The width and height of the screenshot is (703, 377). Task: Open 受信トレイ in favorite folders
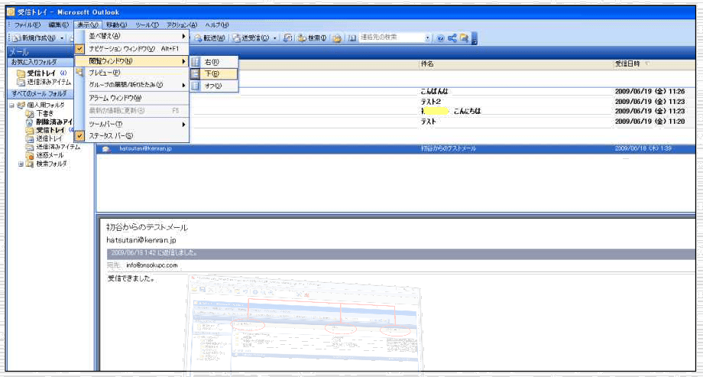(x=41, y=73)
